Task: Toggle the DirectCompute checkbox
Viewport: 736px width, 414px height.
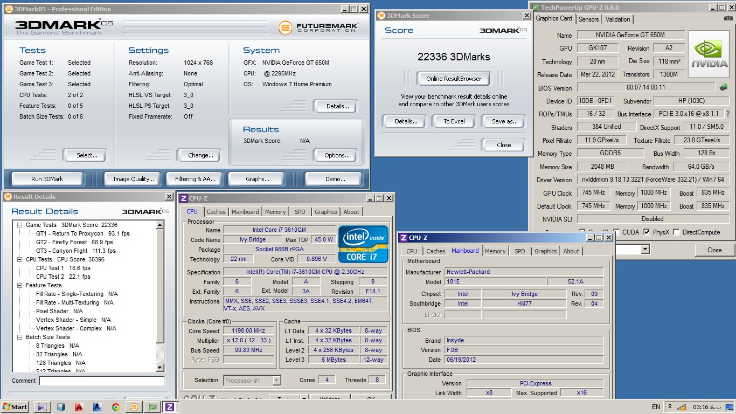Action: [676, 232]
